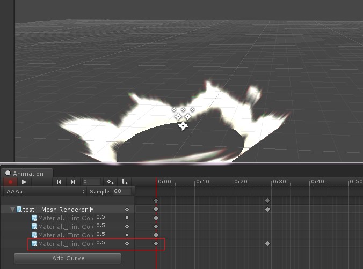Edit the 0.5 value of first Tint Color row

click(101, 217)
